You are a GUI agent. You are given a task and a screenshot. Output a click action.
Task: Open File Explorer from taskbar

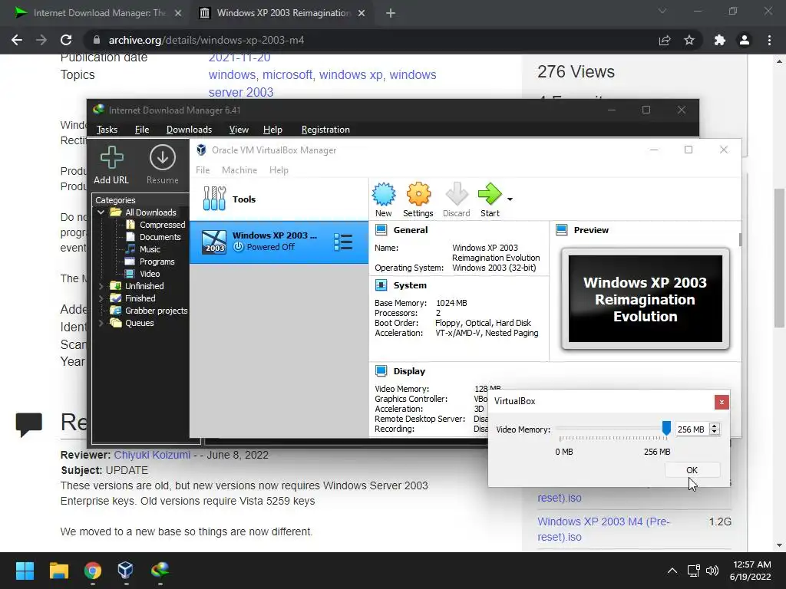tap(58, 571)
